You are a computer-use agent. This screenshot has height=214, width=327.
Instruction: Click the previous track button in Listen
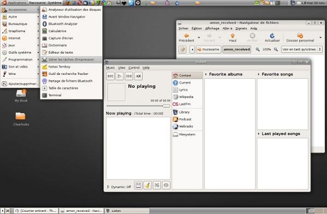tap(110, 76)
